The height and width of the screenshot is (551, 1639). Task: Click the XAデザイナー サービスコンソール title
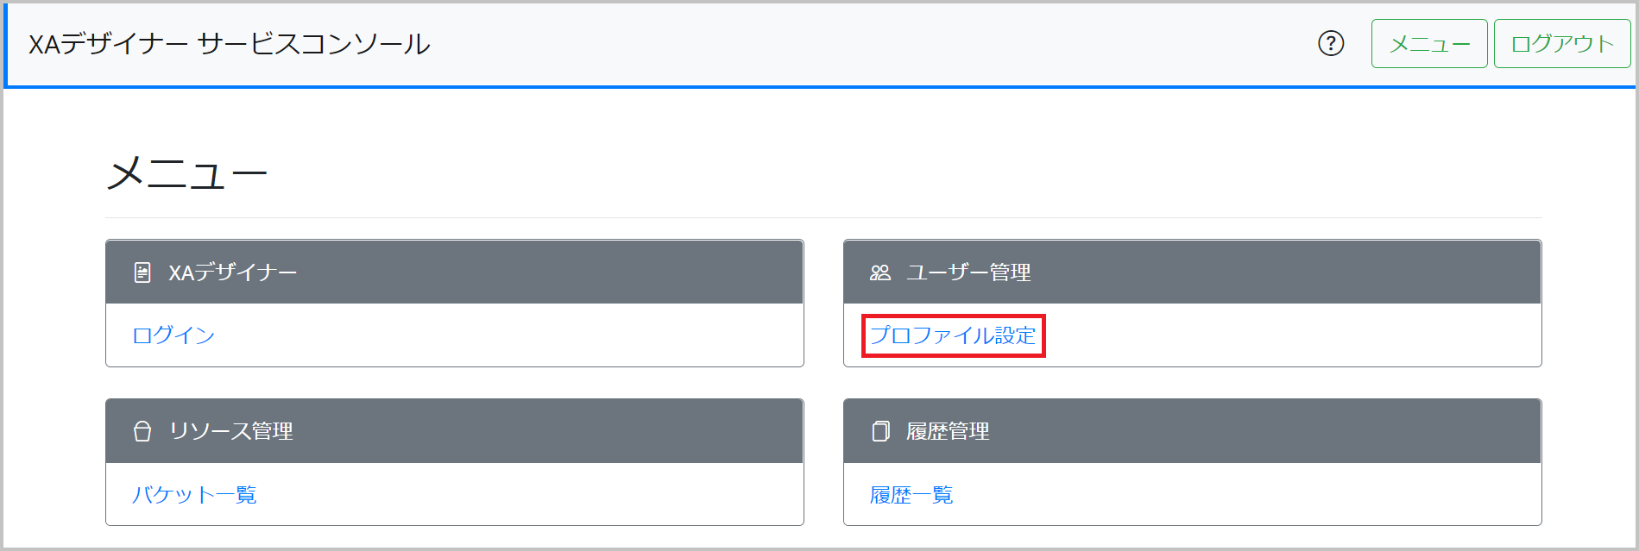coord(229,44)
